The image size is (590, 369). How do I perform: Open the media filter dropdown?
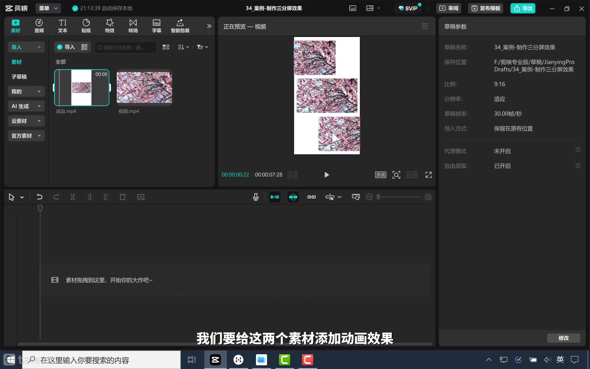click(203, 47)
